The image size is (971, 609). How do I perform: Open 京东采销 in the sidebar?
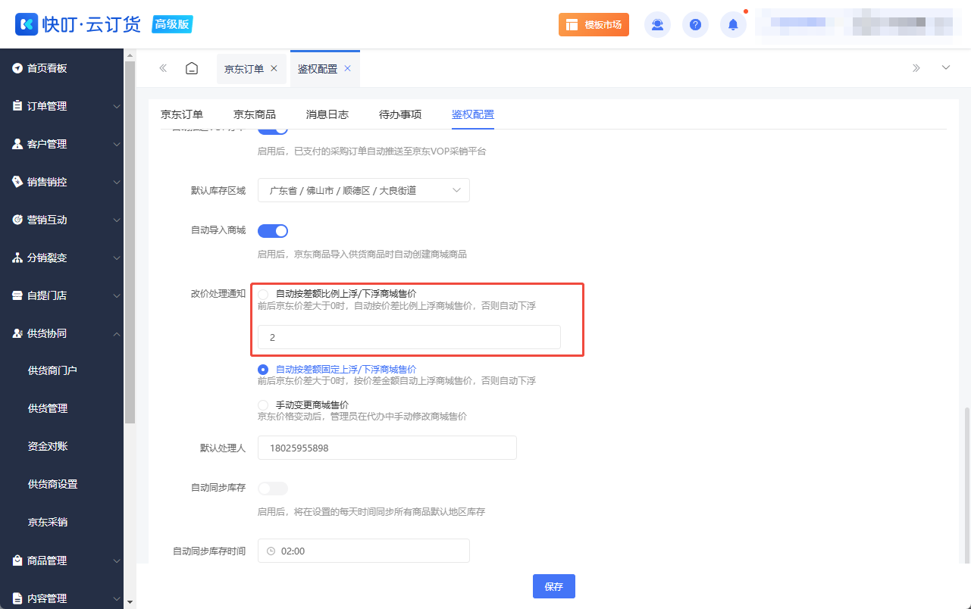(x=48, y=522)
